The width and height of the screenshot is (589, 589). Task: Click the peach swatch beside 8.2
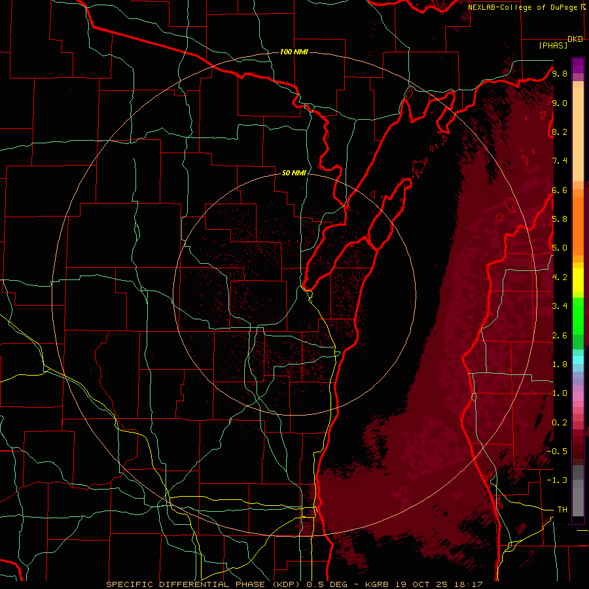(578, 134)
